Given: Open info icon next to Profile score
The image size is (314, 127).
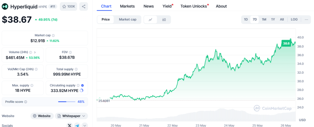Looking at the screenshot, I should click(26, 102).
